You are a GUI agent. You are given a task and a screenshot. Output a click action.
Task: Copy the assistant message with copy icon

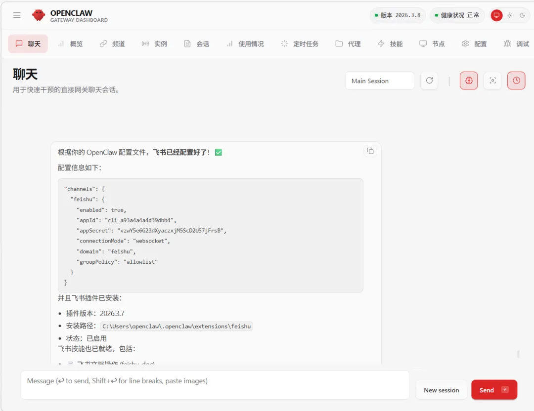click(370, 151)
